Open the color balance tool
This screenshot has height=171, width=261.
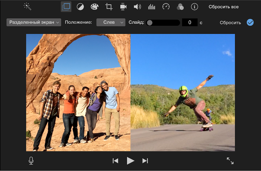(80, 7)
